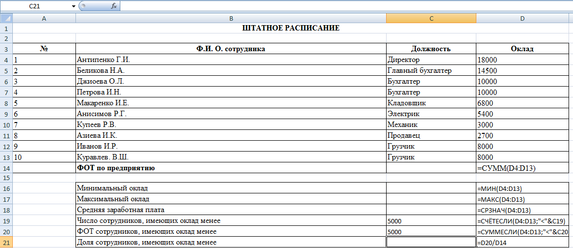
Task: Select the 5000 cell in row 19
Action: (431, 220)
